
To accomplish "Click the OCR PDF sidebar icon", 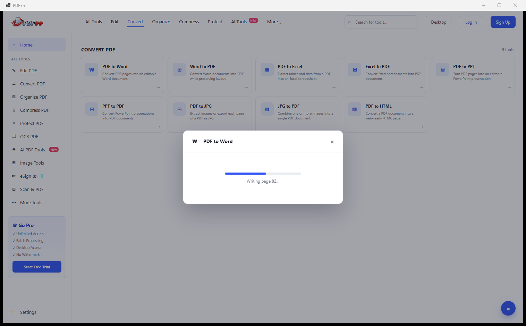I will [14, 136].
